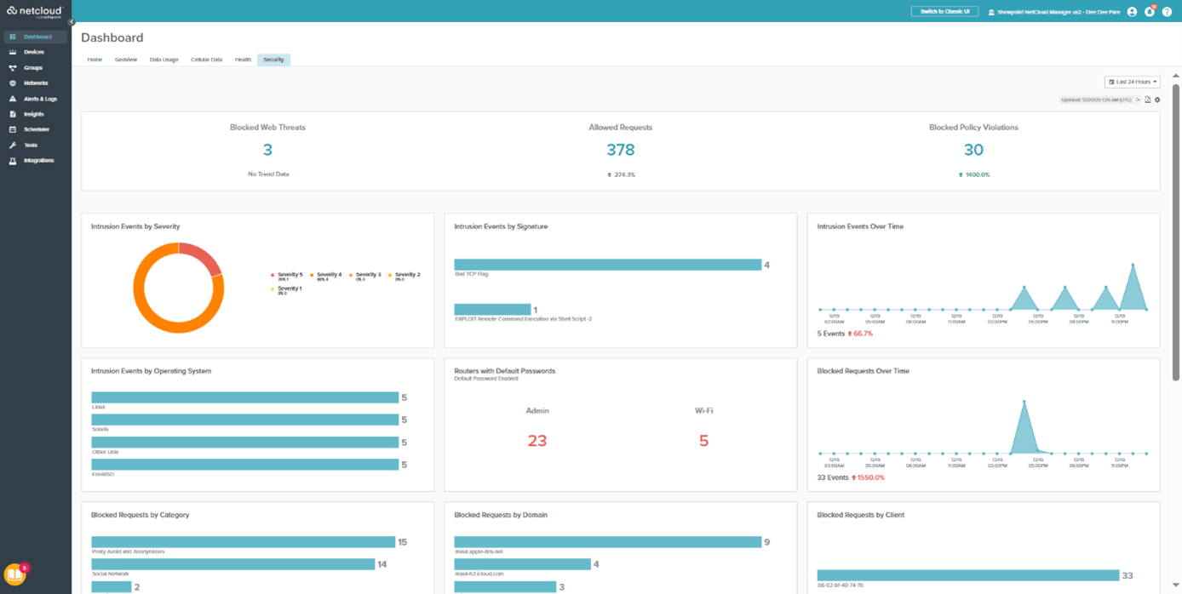Open Scheduler in the sidebar
The height and width of the screenshot is (594, 1182).
(35, 129)
